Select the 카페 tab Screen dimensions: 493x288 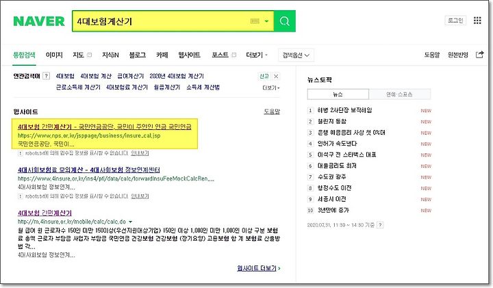click(x=162, y=55)
